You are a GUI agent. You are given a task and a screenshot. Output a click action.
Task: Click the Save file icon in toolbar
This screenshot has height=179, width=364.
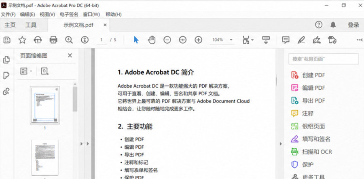click(7, 40)
